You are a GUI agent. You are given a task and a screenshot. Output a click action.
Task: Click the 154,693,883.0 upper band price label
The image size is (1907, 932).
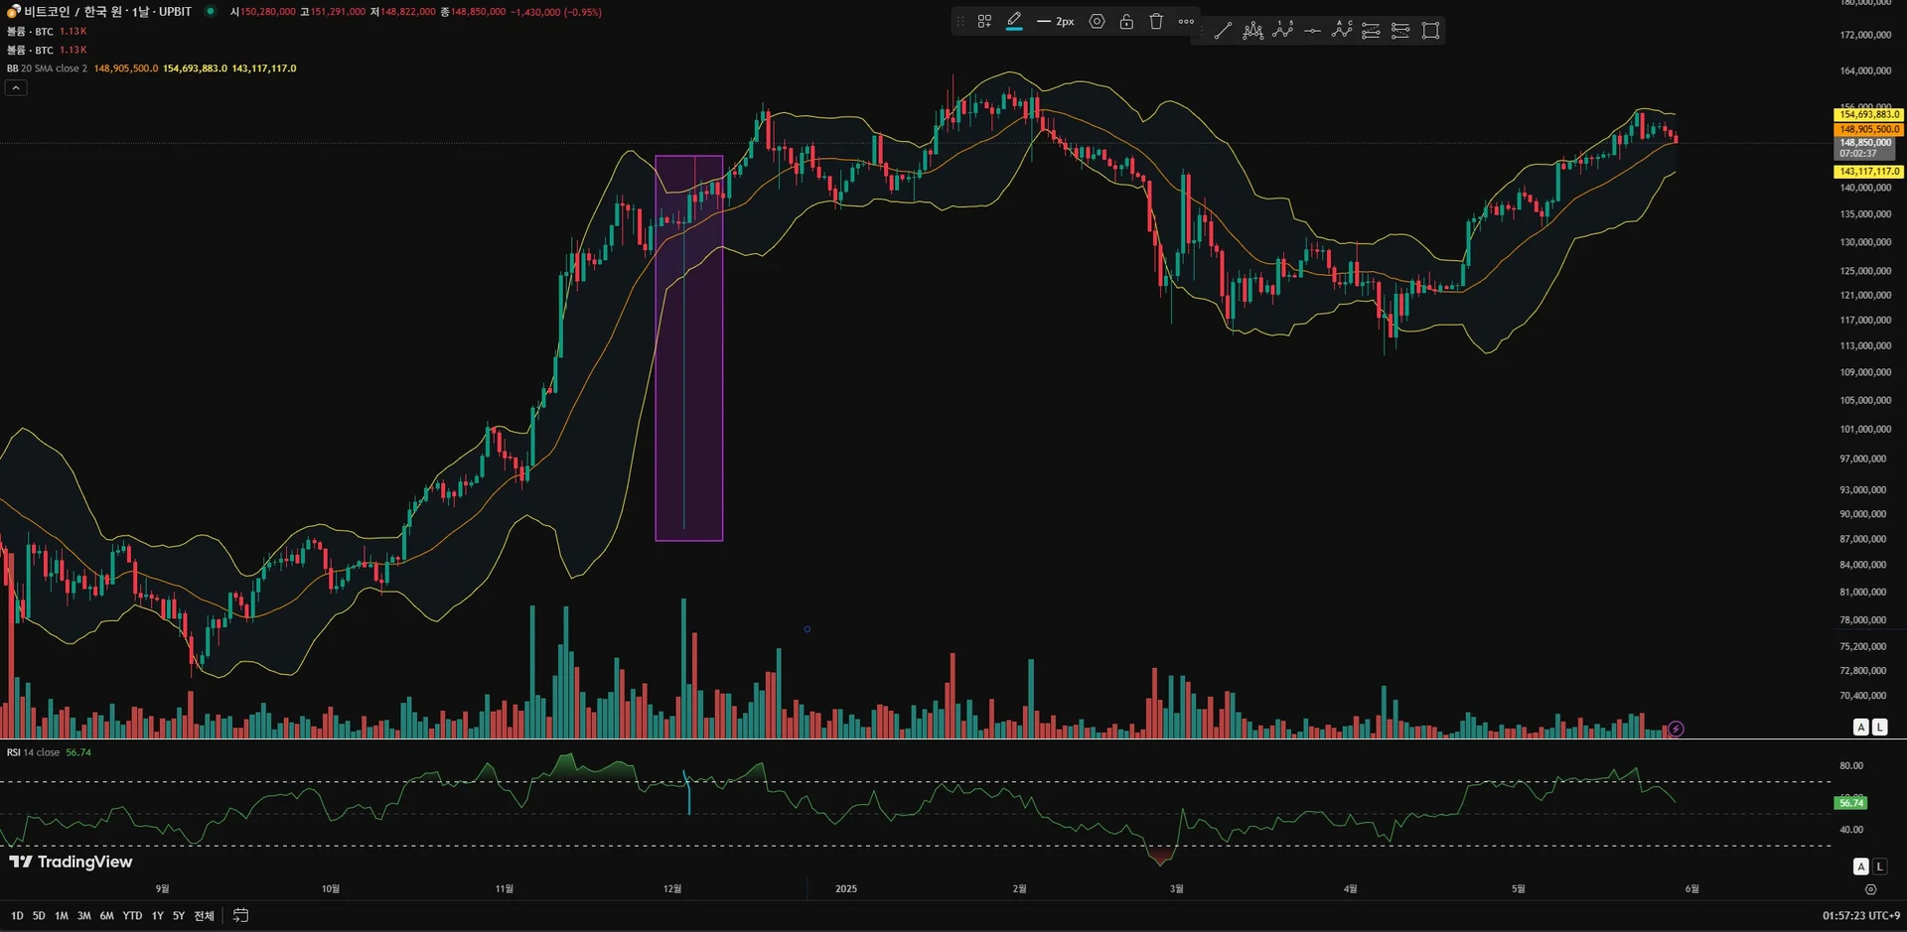click(x=1868, y=114)
